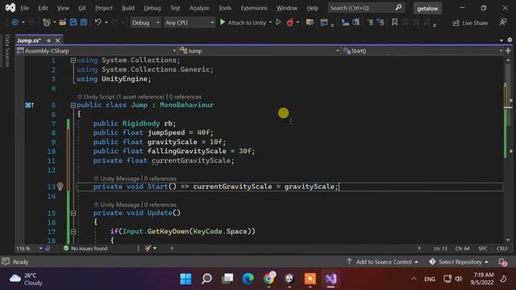Viewport: 516px width, 290px height.
Task: Click the lightbulb quick actions on line 13
Action: [x=60, y=186]
